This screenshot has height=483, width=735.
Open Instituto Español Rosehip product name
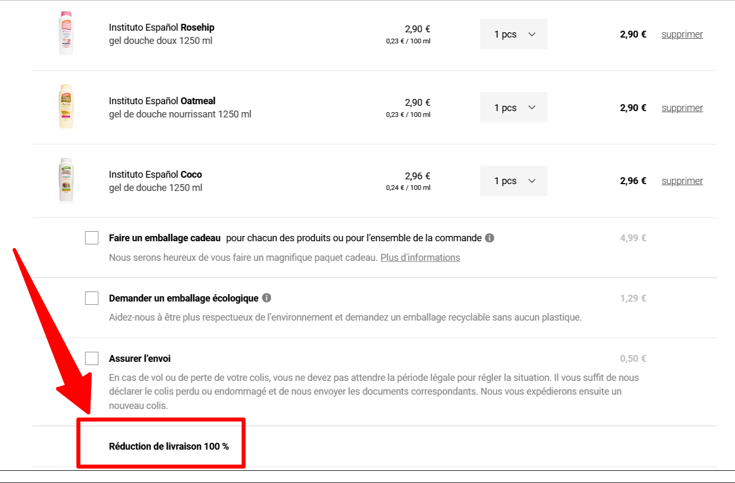[x=162, y=28]
